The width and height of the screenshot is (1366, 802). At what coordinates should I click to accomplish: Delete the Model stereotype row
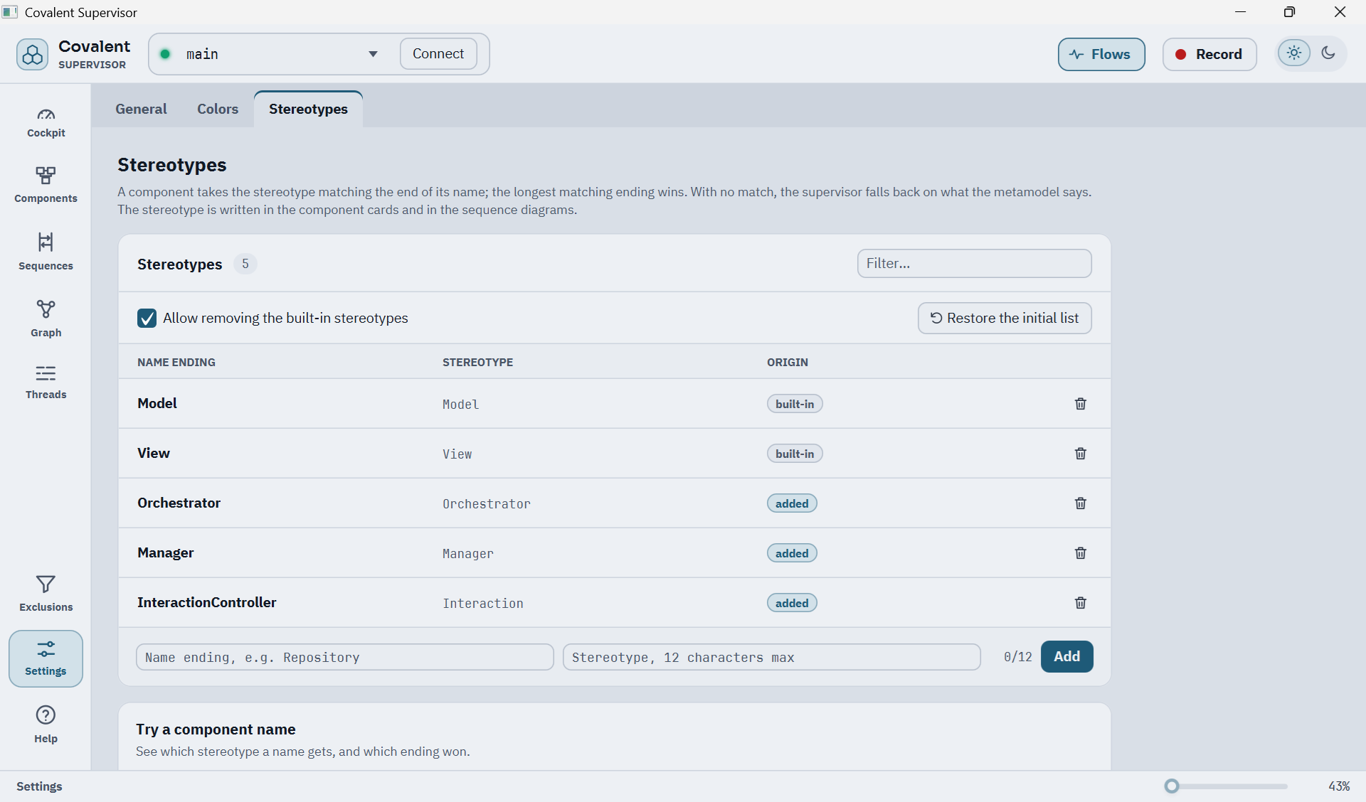pos(1080,404)
